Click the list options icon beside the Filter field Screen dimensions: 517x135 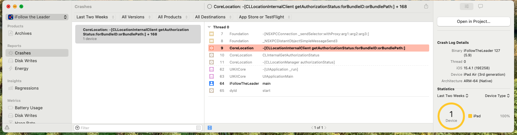[x=198, y=128]
